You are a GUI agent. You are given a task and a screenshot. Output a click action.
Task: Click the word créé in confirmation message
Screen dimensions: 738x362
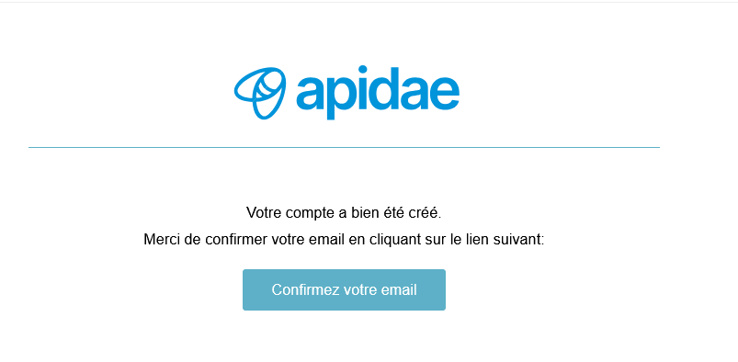[x=426, y=213]
